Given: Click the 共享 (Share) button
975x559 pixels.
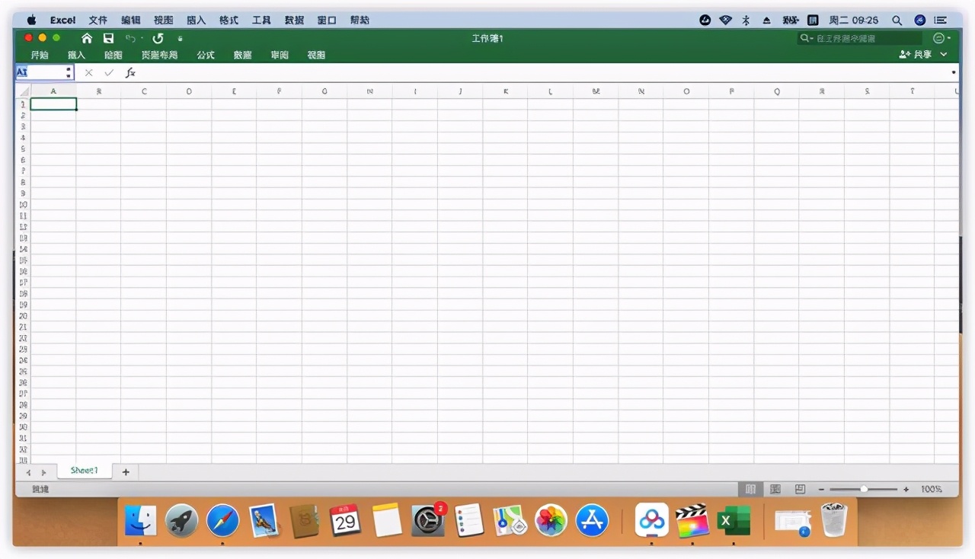Looking at the screenshot, I should click(915, 55).
